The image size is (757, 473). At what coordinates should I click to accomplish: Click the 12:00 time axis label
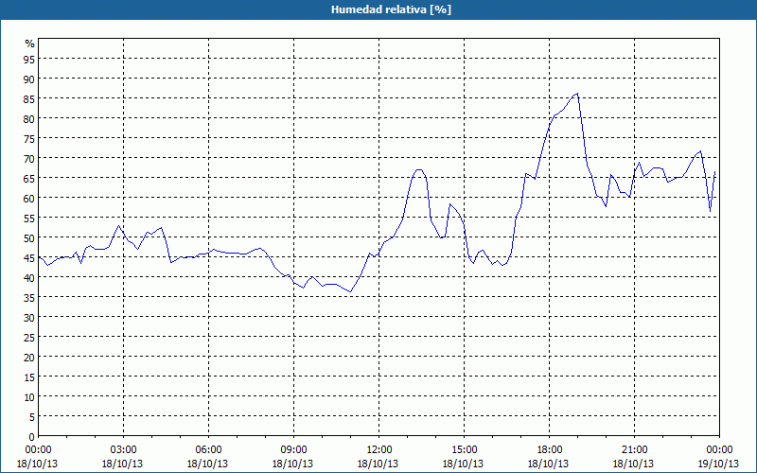click(379, 450)
